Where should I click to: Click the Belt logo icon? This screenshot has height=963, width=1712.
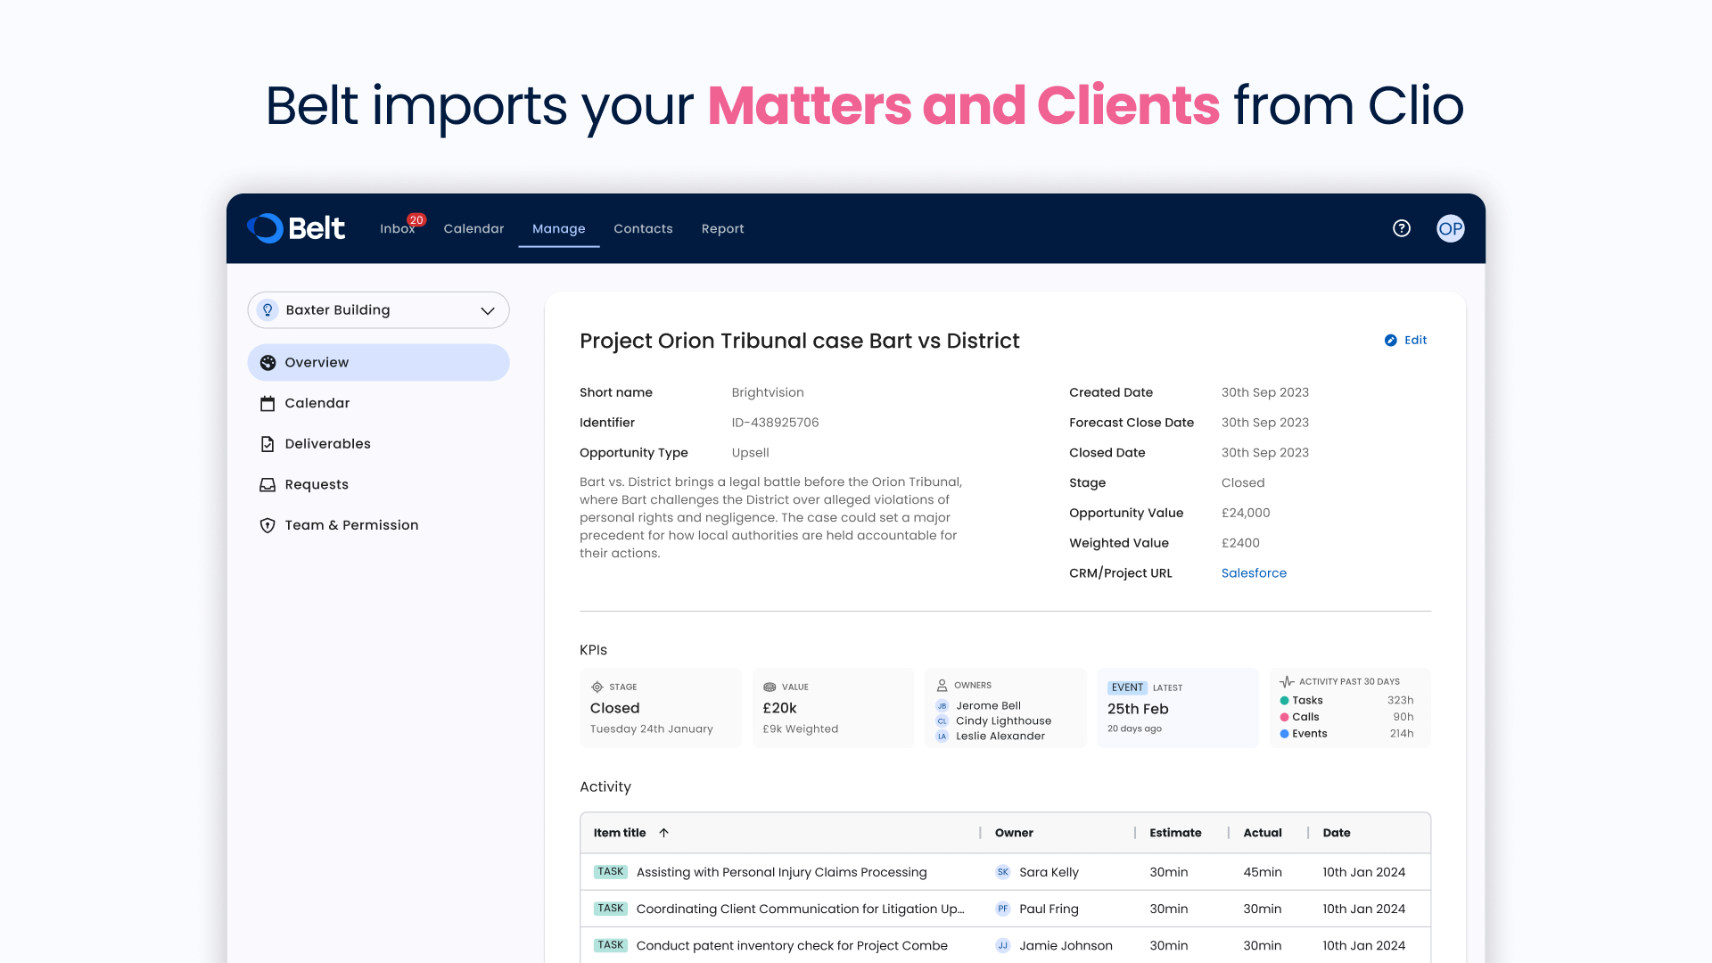point(265,228)
